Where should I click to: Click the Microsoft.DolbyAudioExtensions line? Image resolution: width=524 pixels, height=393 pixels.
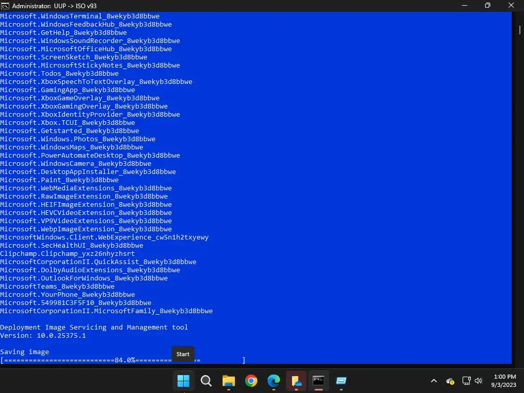[x=90, y=270]
